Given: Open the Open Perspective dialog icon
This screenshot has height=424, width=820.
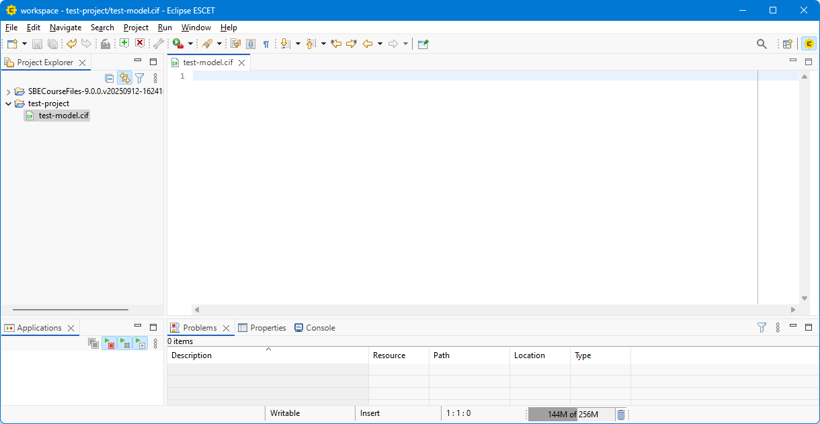Looking at the screenshot, I should point(787,44).
